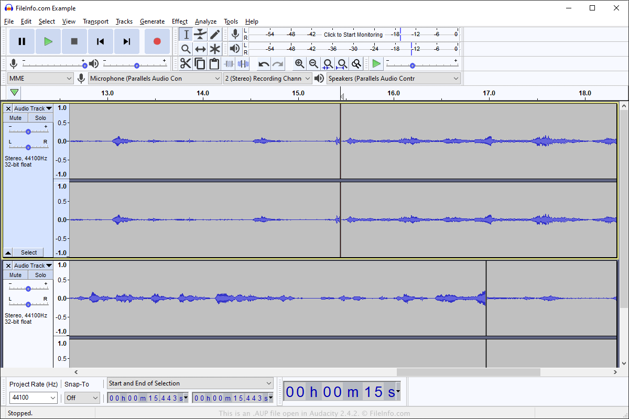Open the Speakers playback device dropdown
629x419 pixels.
point(394,79)
